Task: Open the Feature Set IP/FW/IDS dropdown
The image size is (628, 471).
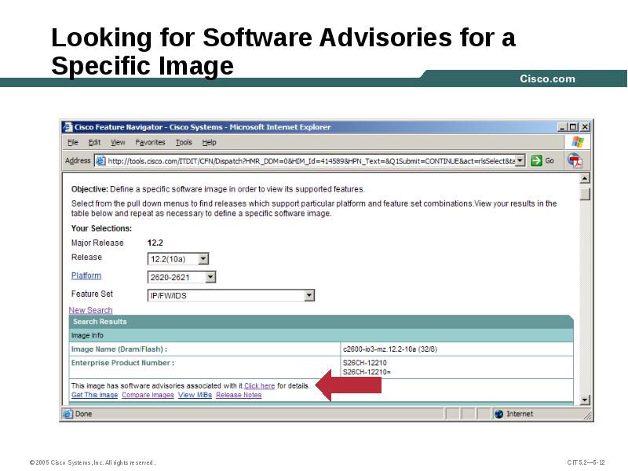Action: 309,295
